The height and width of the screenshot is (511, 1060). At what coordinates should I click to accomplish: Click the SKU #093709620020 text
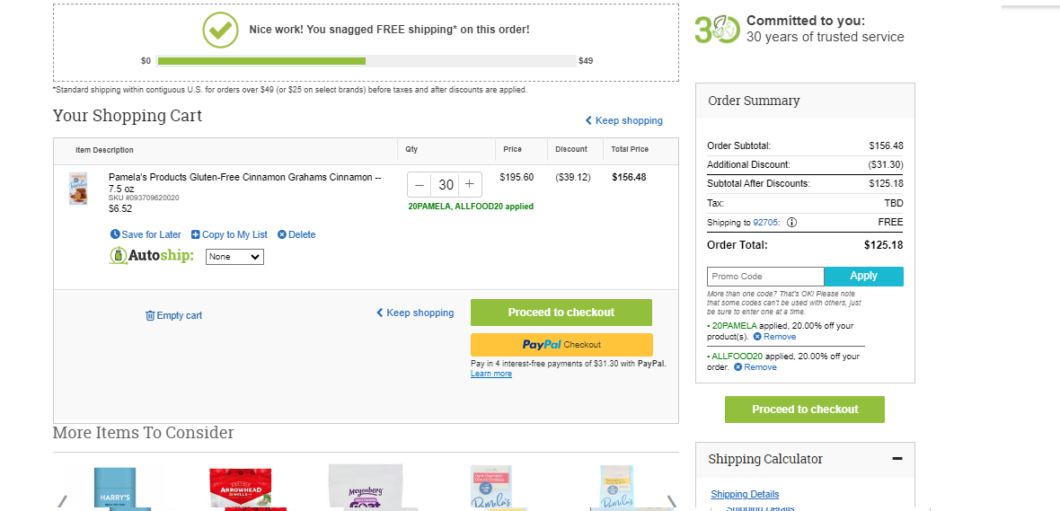(x=144, y=198)
